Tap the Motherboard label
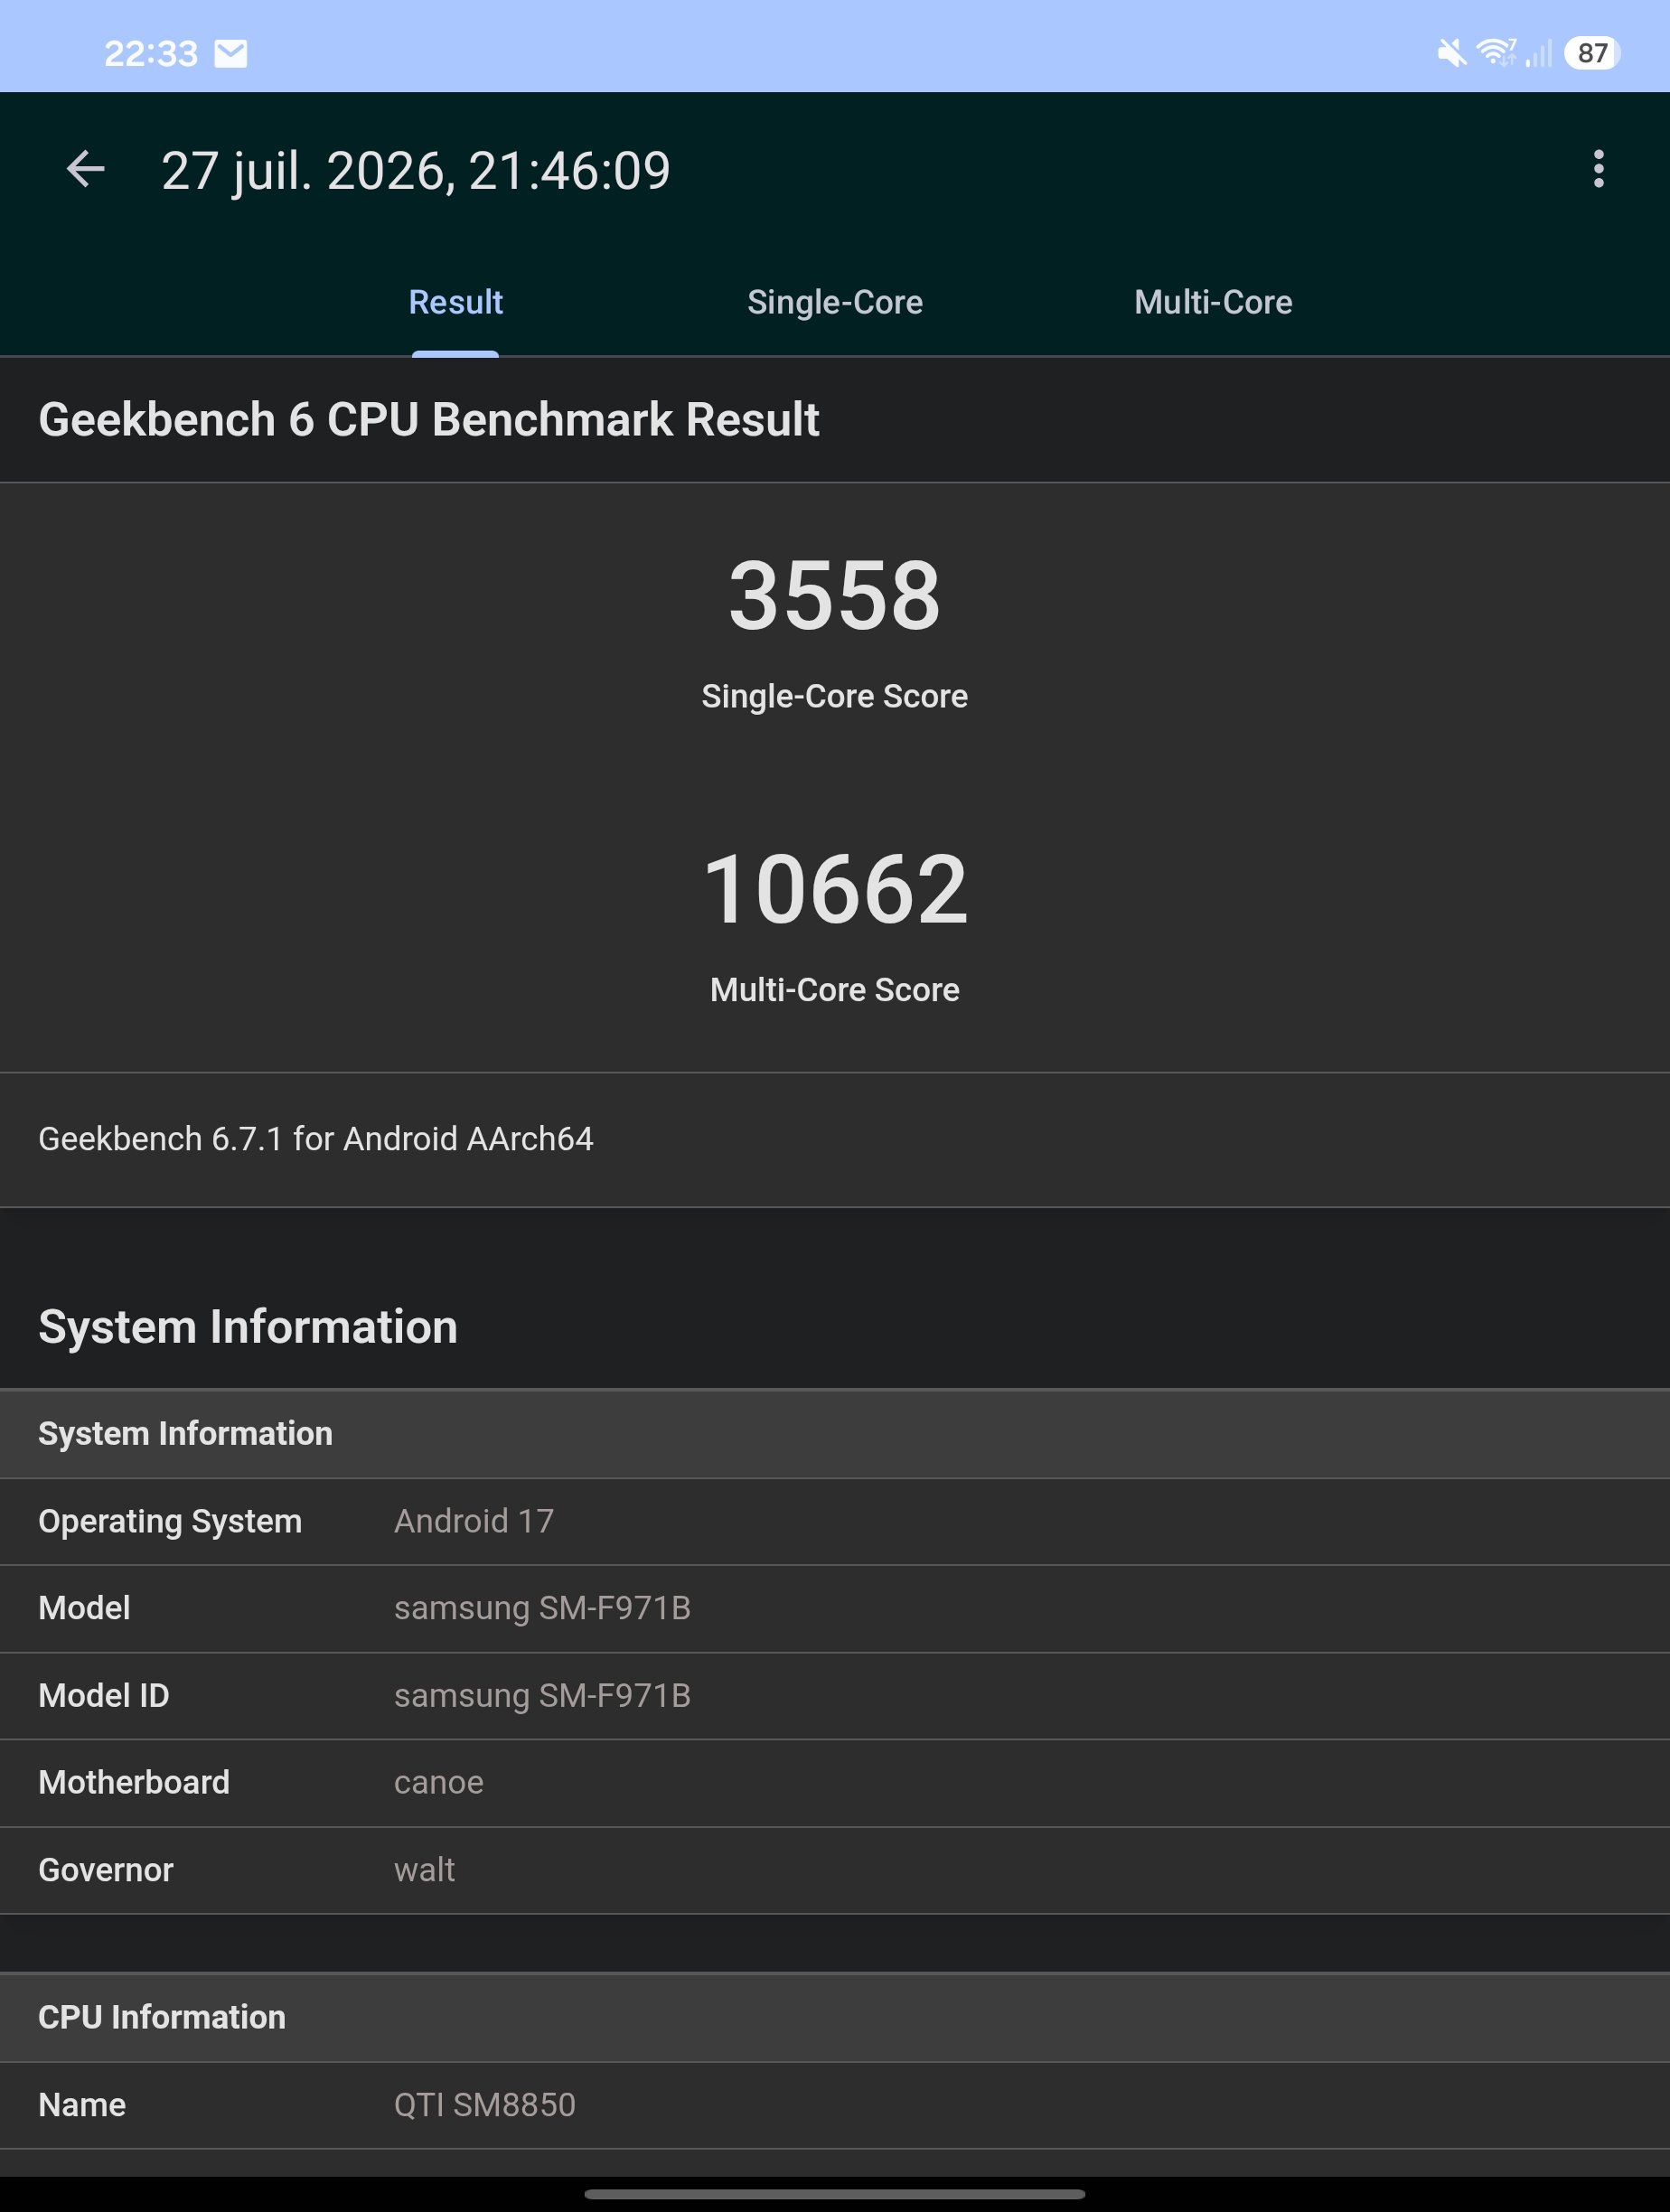The width and height of the screenshot is (1670, 2212). (134, 1782)
